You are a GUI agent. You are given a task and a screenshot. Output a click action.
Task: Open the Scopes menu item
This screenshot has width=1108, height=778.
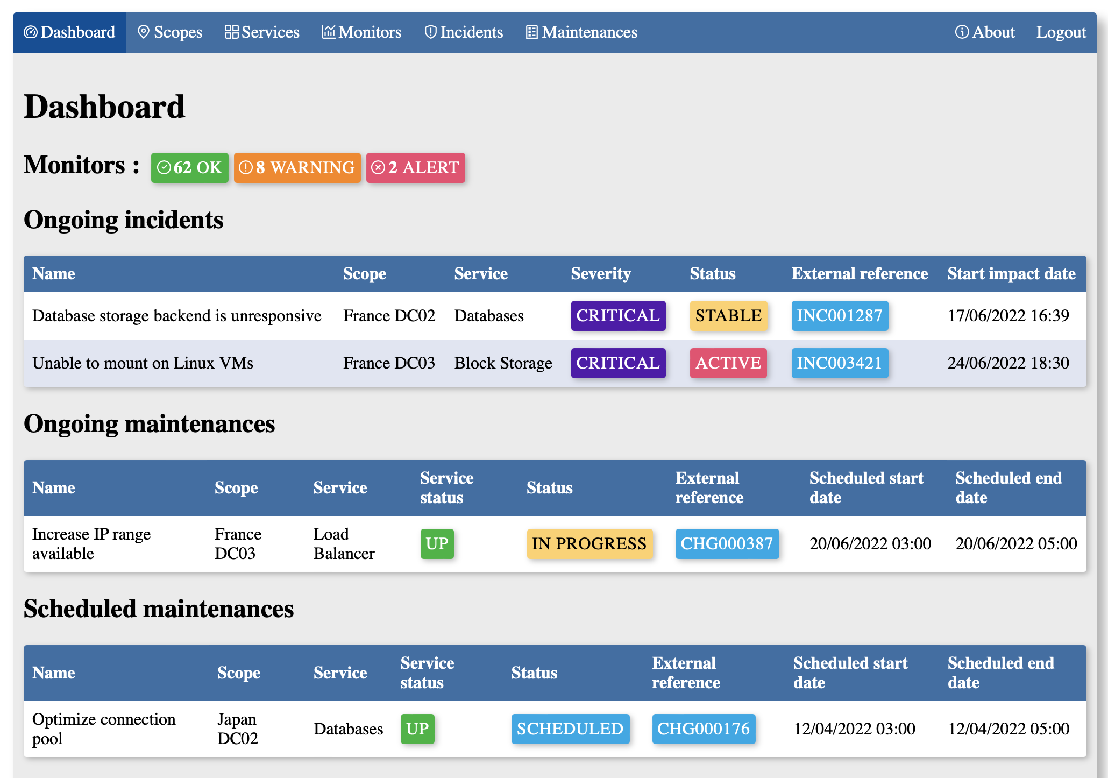coord(170,32)
